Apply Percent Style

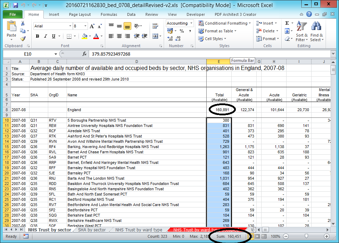182,31
